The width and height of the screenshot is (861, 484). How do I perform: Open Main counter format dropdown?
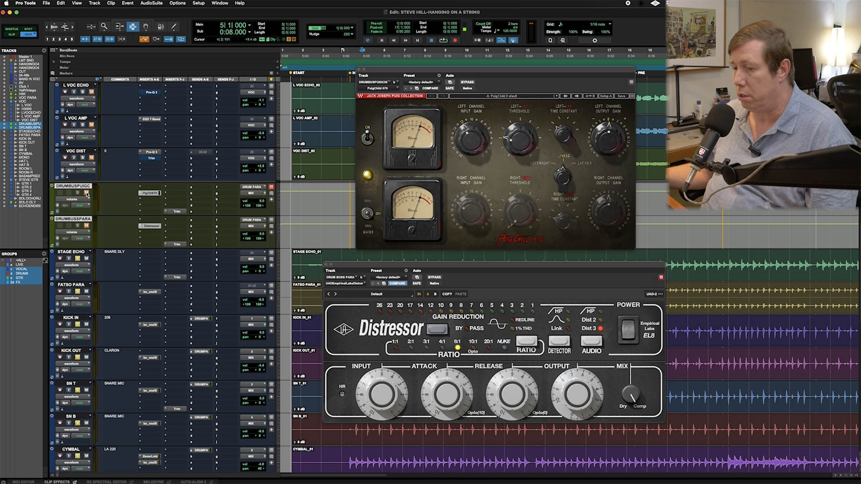(x=249, y=26)
